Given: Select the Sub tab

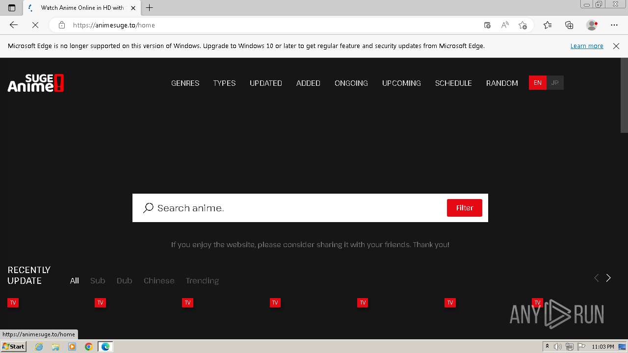Looking at the screenshot, I should [x=98, y=280].
